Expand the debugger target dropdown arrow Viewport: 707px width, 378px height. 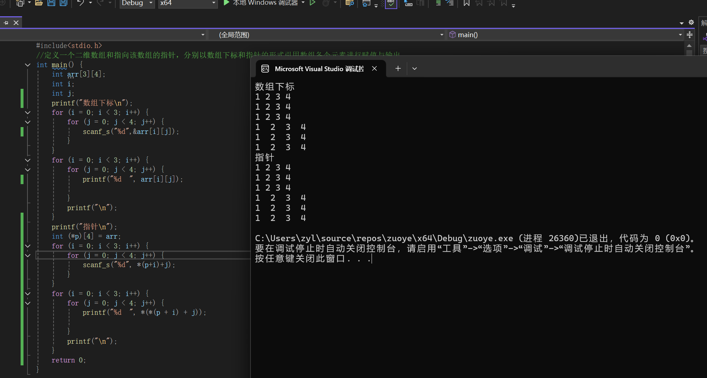coord(303,3)
